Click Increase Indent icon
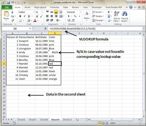Screen dimensions: 146x126 (52, 20)
